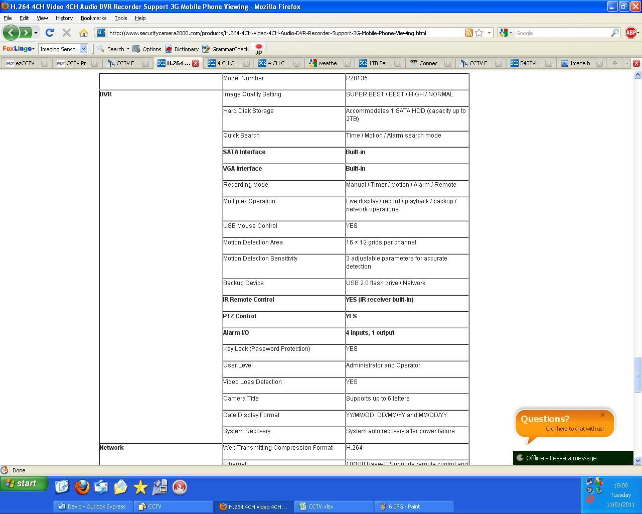Open the Adblock Plus ABP icon

pyautogui.click(x=631, y=33)
